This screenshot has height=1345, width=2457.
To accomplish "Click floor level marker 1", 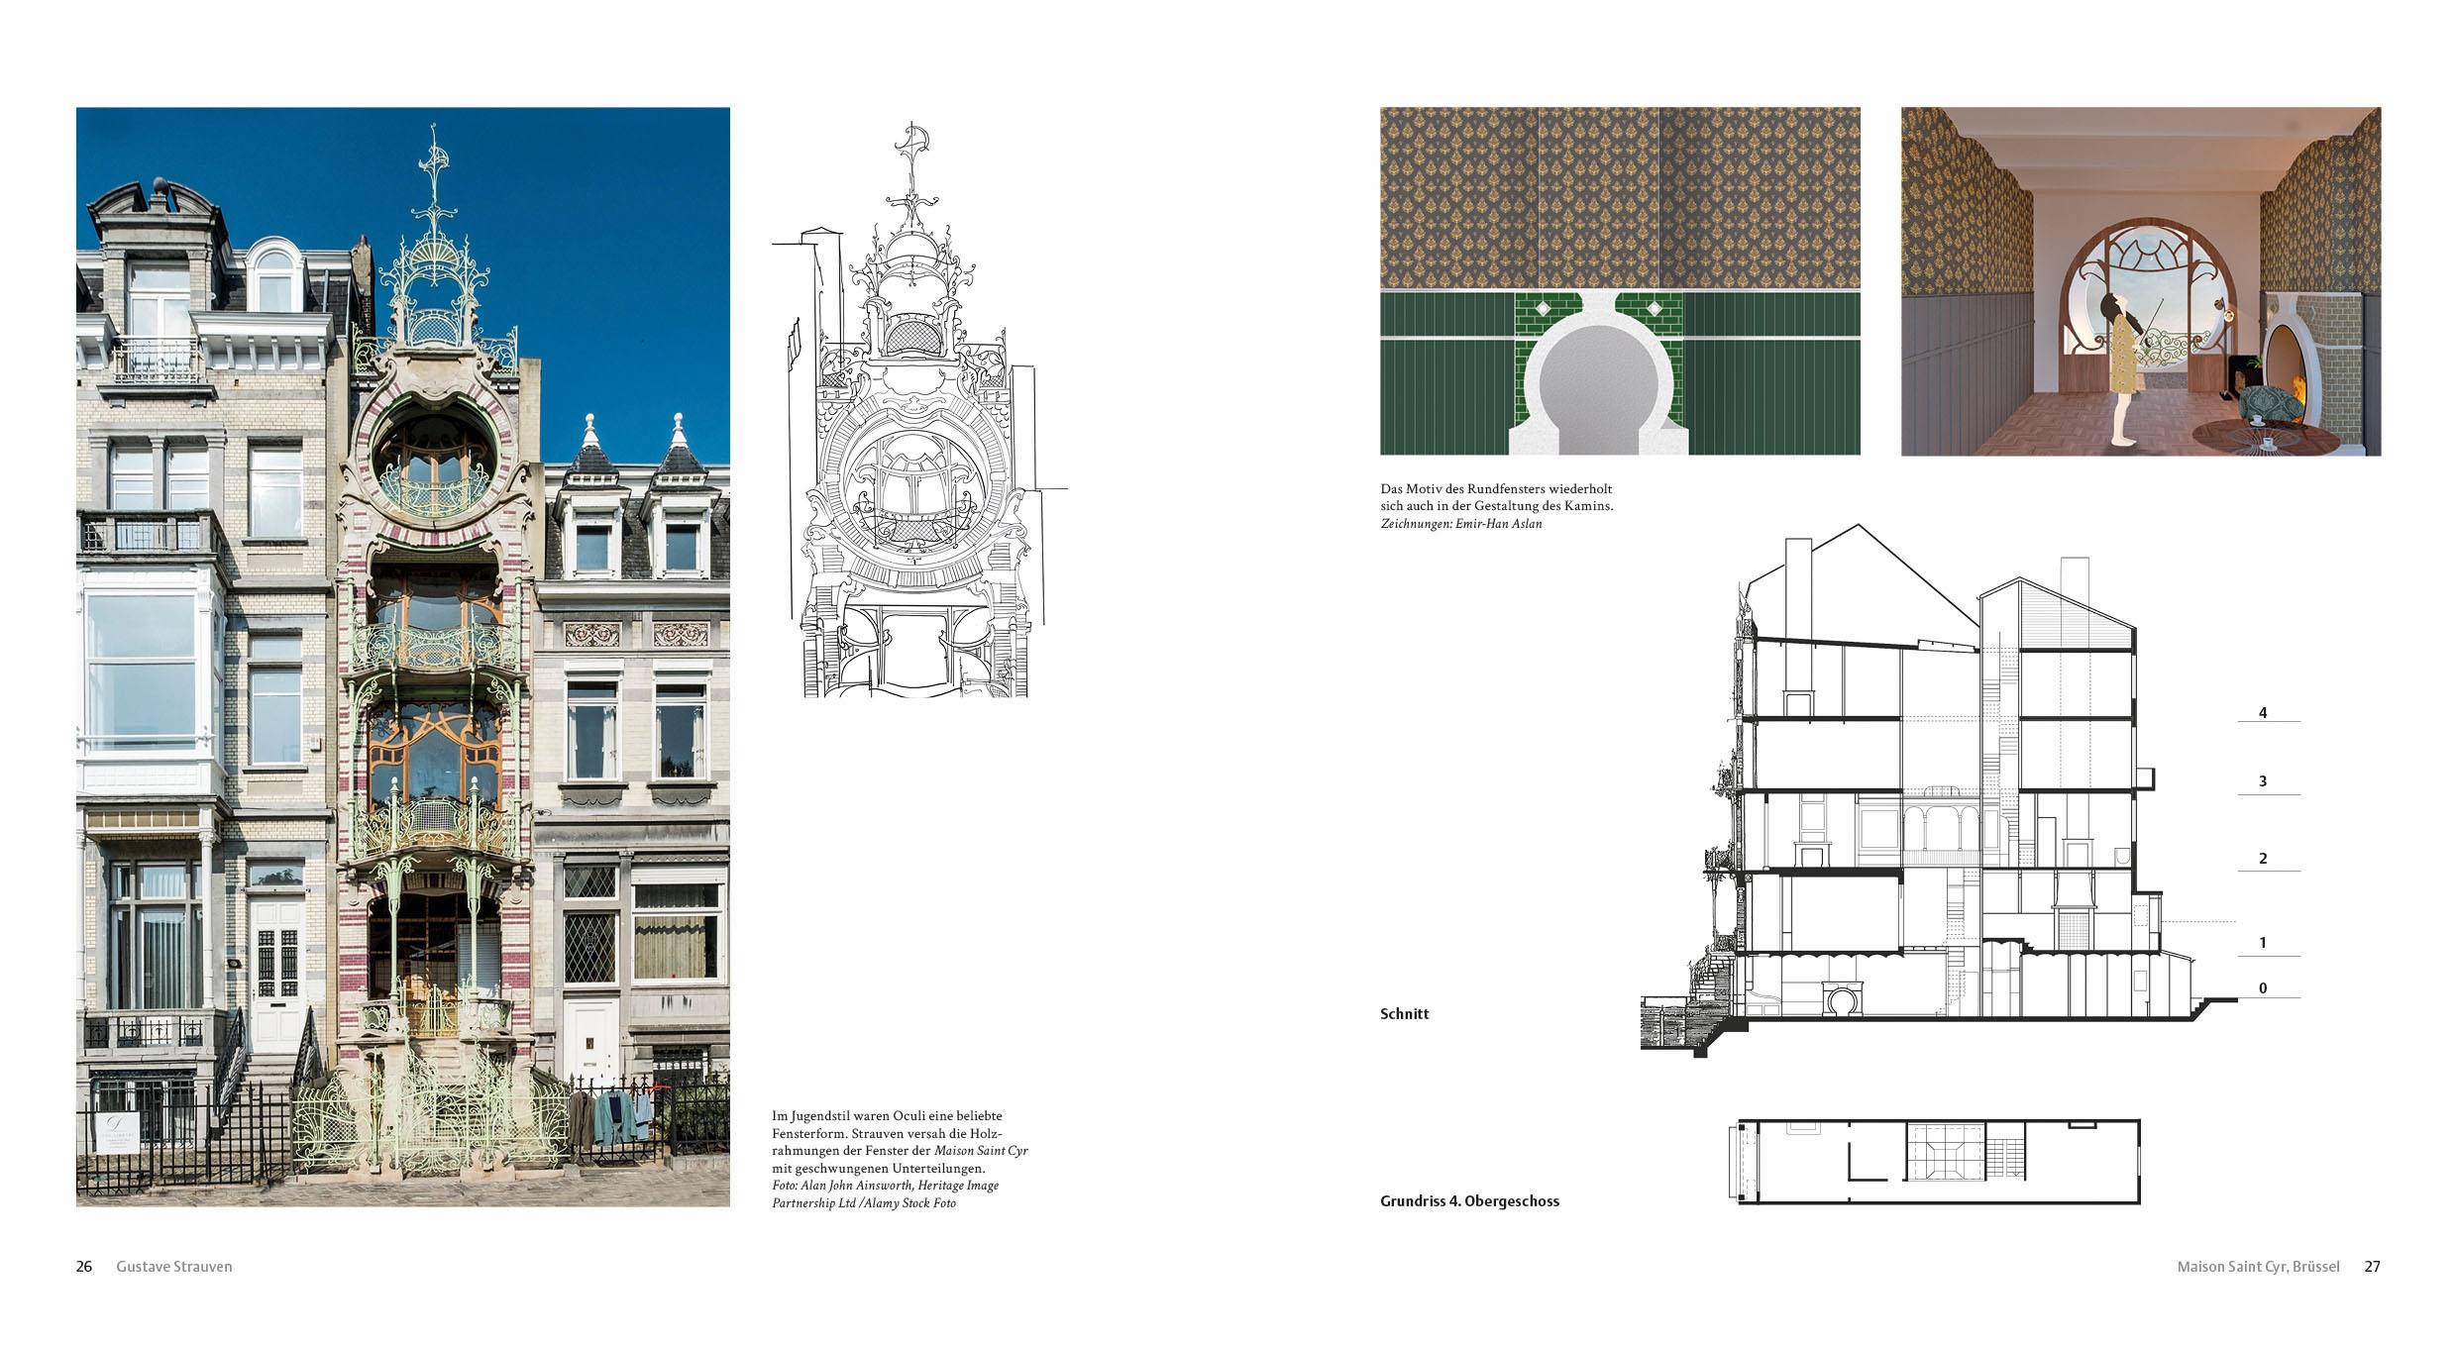I will (x=2263, y=942).
